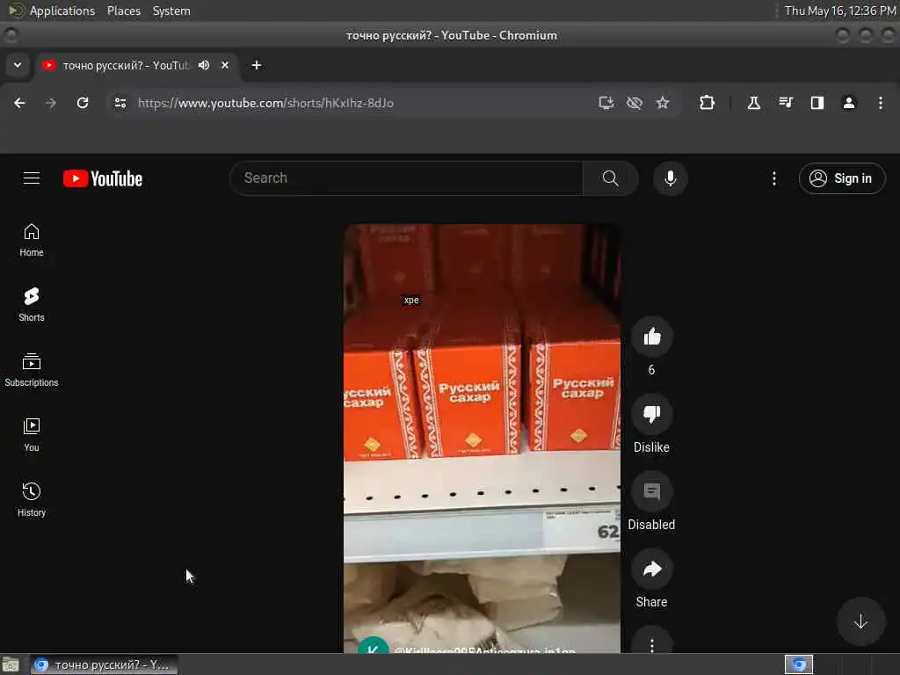This screenshot has width=900, height=675.
Task: Open Chromium three-dot menu
Action: pos(881,103)
